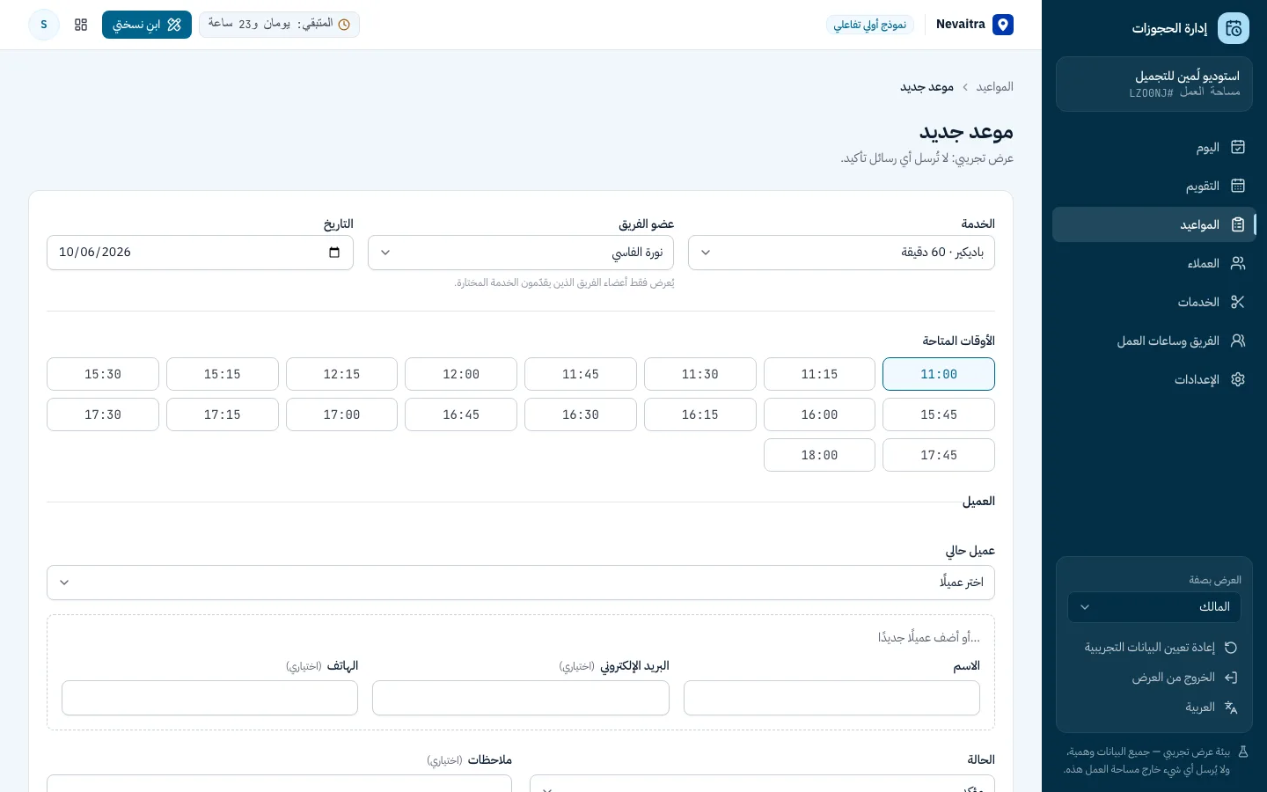
Task: Choose the 12:00 time slot
Action: [461, 374]
